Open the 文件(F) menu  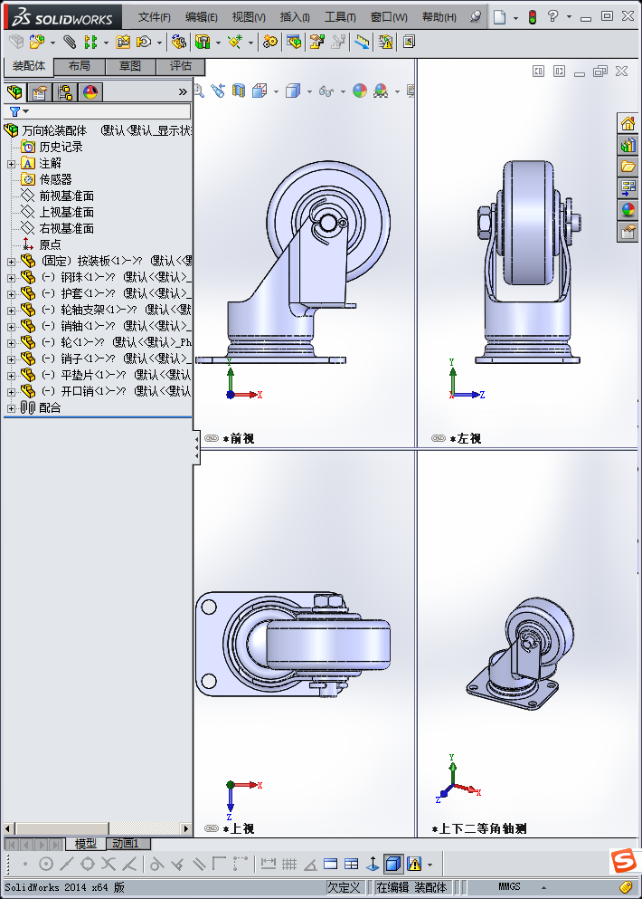pyautogui.click(x=154, y=17)
